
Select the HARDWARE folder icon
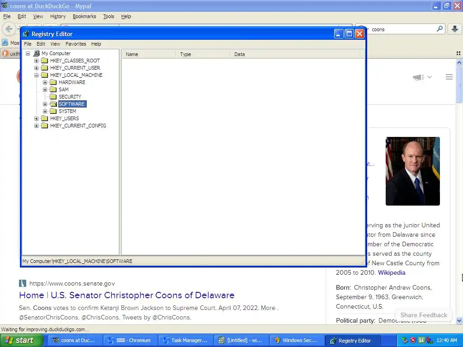(53, 82)
